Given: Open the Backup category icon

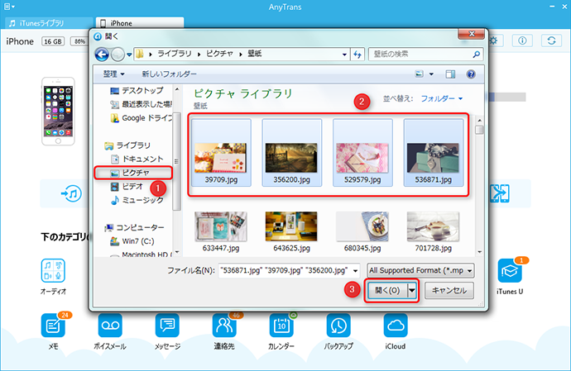Looking at the screenshot, I should point(338,326).
